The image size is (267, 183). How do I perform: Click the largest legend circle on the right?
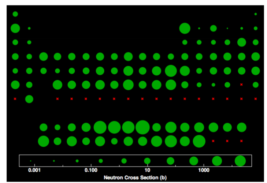tap(240, 161)
